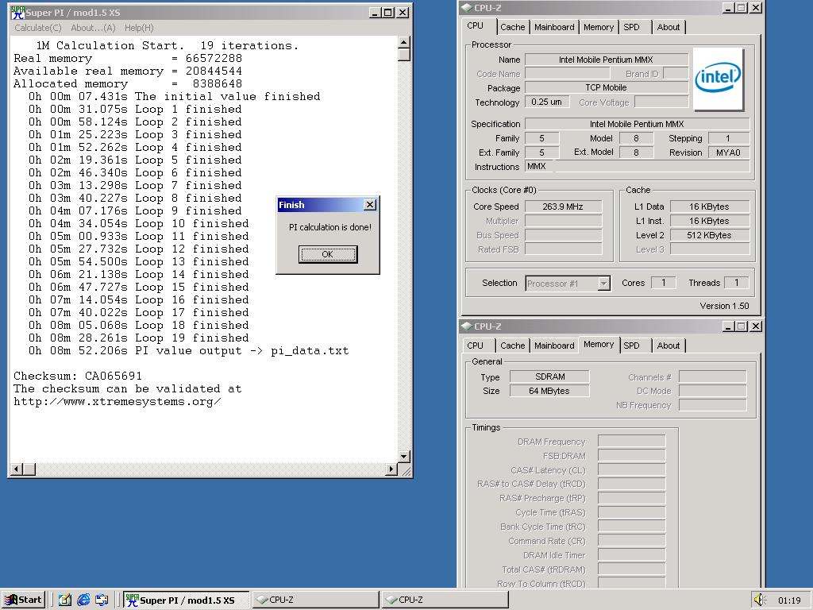This screenshot has height=610, width=813.
Task: Click the Specification field in CPU-Z
Action: (x=638, y=123)
